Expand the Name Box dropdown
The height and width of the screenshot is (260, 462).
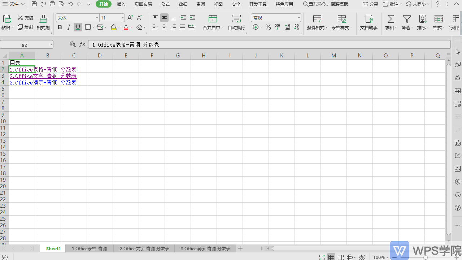click(x=51, y=44)
